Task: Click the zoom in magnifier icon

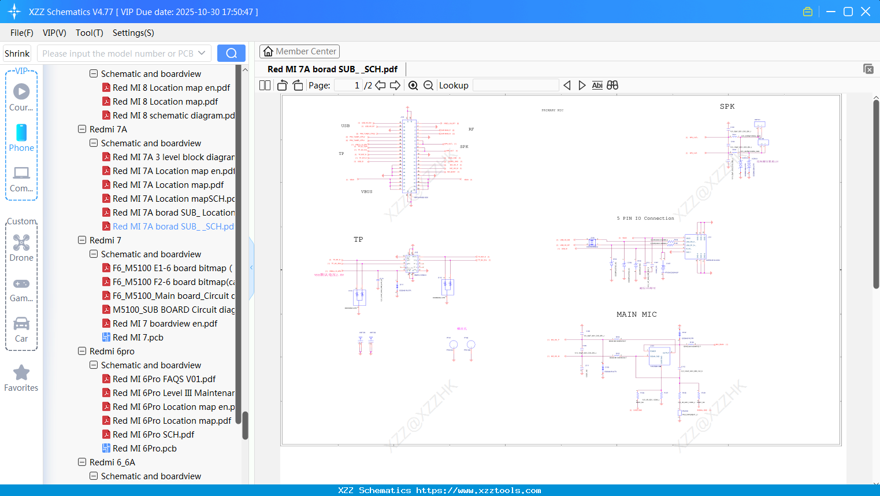Action: pyautogui.click(x=413, y=86)
